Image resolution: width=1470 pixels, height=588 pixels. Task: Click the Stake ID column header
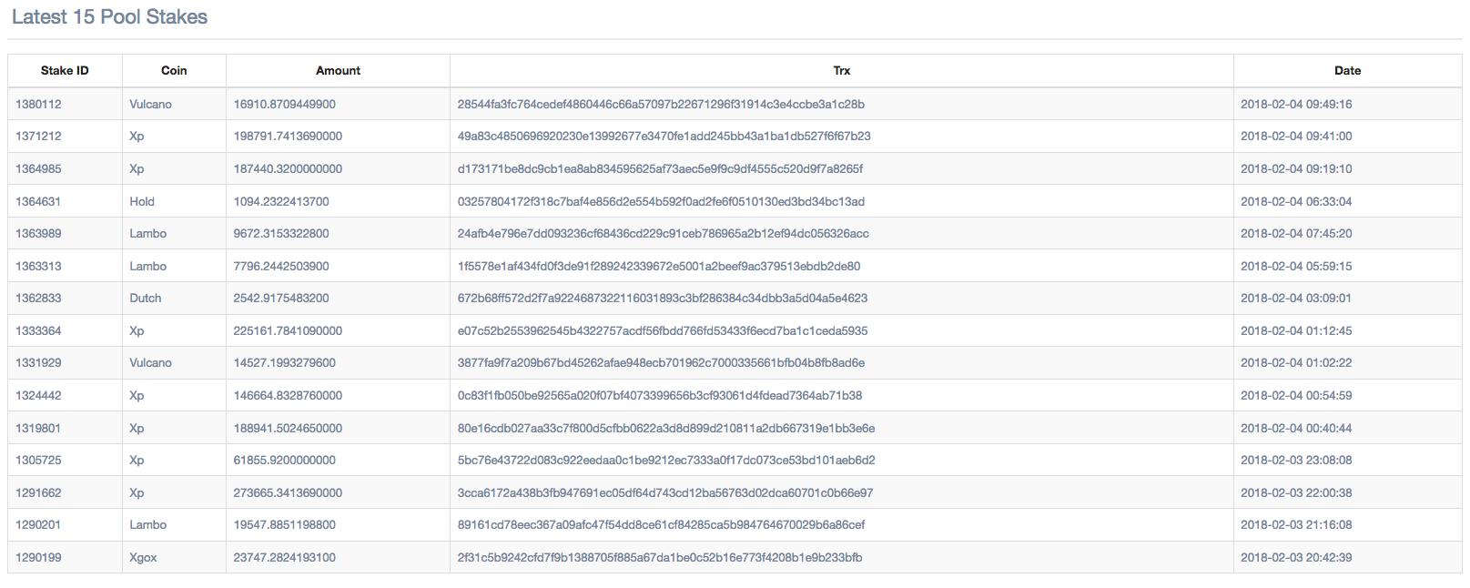pyautogui.click(x=65, y=71)
